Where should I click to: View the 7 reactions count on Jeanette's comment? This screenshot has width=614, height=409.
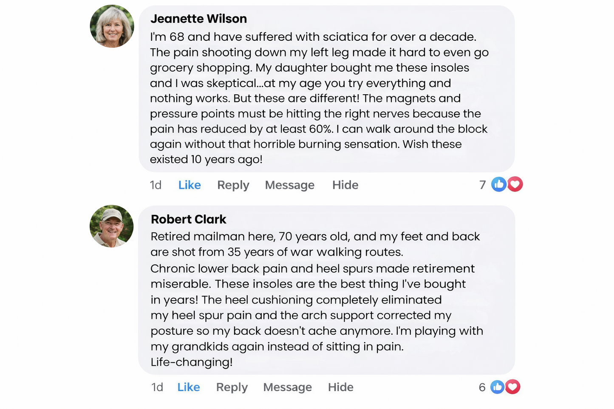482,185
